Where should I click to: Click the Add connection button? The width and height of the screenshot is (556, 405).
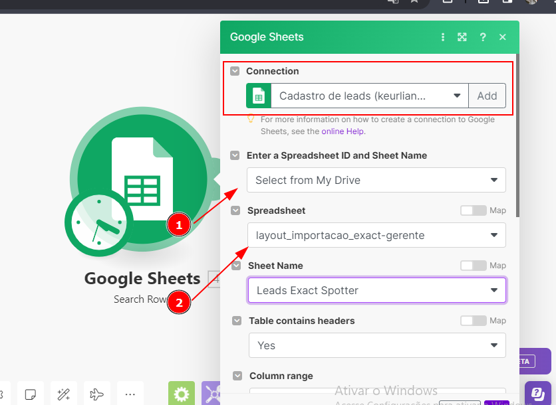(x=487, y=96)
